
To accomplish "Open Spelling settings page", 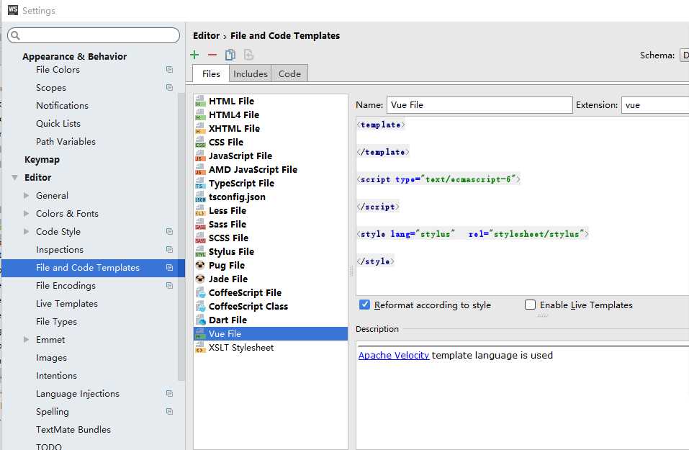I will pyautogui.click(x=53, y=412).
